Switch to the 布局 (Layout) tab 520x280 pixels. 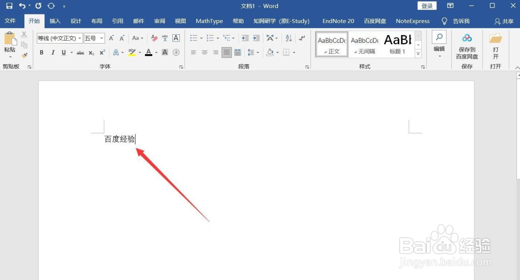click(97, 21)
